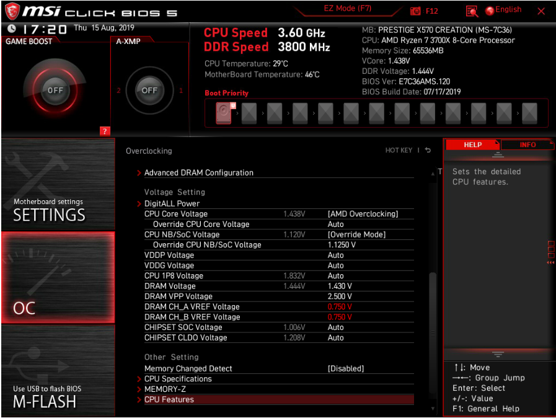Select the last boot priority slot
Viewport: 556px width, 418px height.
[529, 113]
